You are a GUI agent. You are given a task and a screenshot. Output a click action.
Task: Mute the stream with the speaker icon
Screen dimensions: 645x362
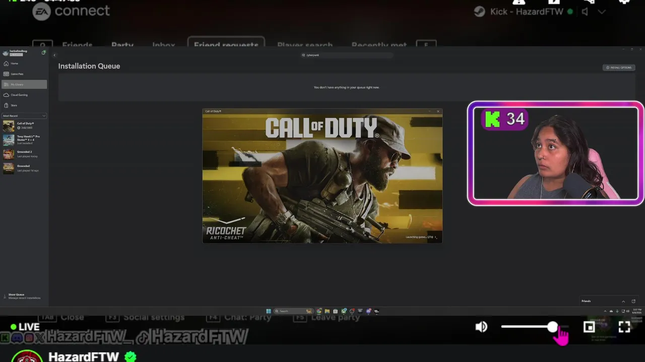[481, 327]
